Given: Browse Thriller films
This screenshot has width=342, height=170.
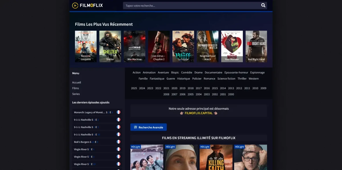Looking at the screenshot, I should pos(242,79).
